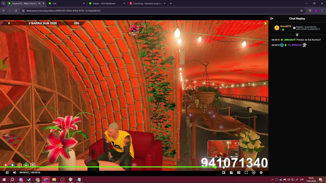Toggle theater mode in the player
This screenshot has height=183, width=326.
239,173
